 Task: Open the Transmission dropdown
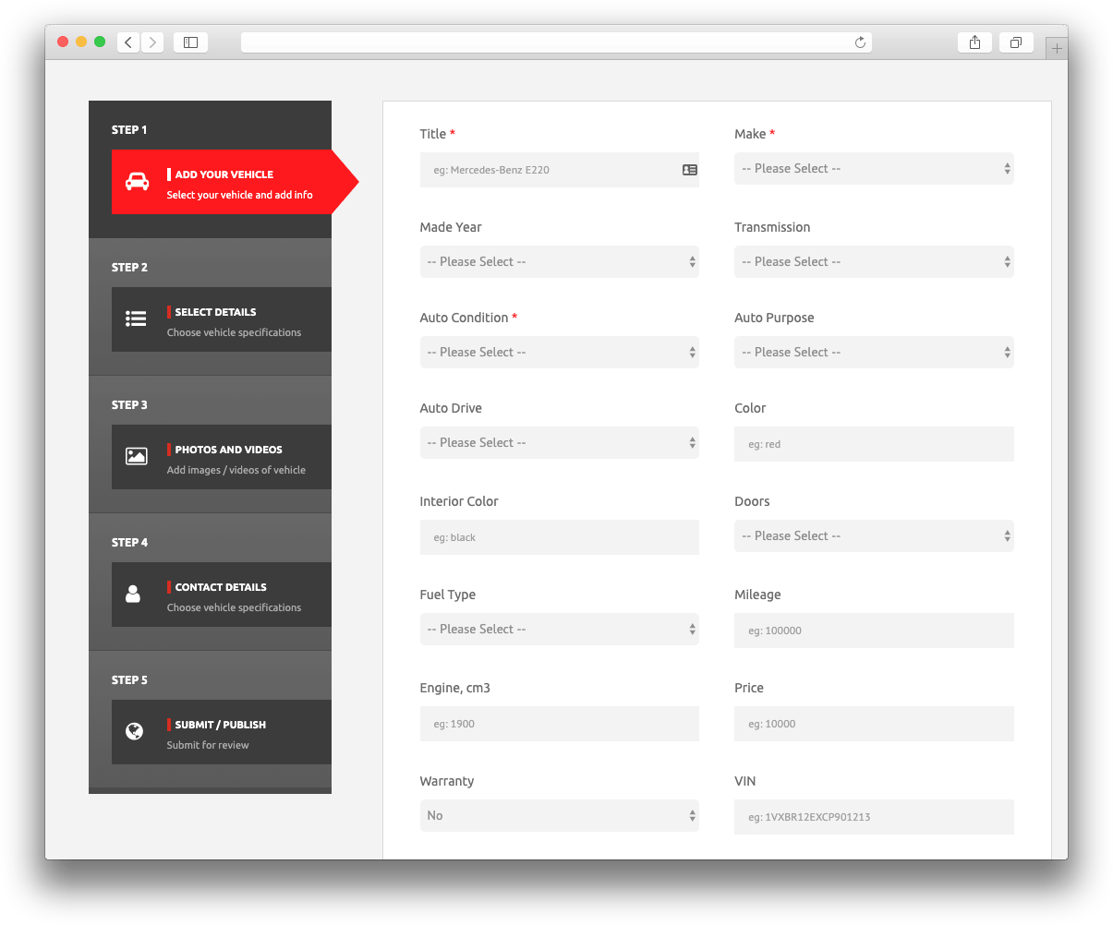click(x=874, y=262)
